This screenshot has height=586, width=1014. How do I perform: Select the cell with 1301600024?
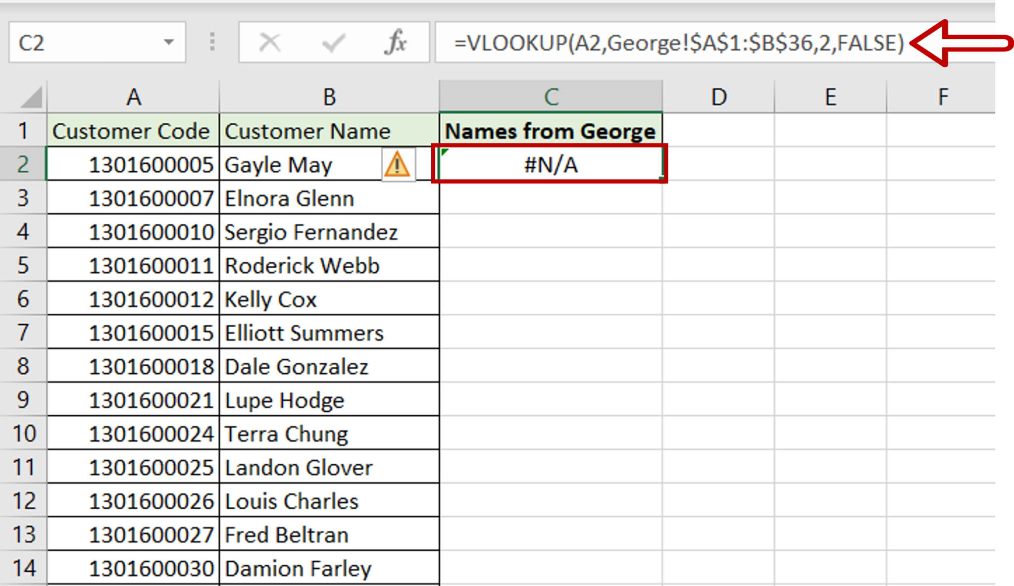[133, 434]
